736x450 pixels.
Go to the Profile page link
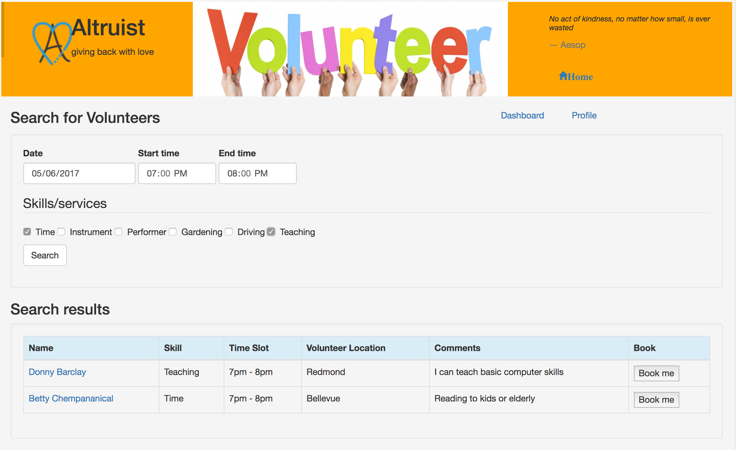tap(584, 116)
